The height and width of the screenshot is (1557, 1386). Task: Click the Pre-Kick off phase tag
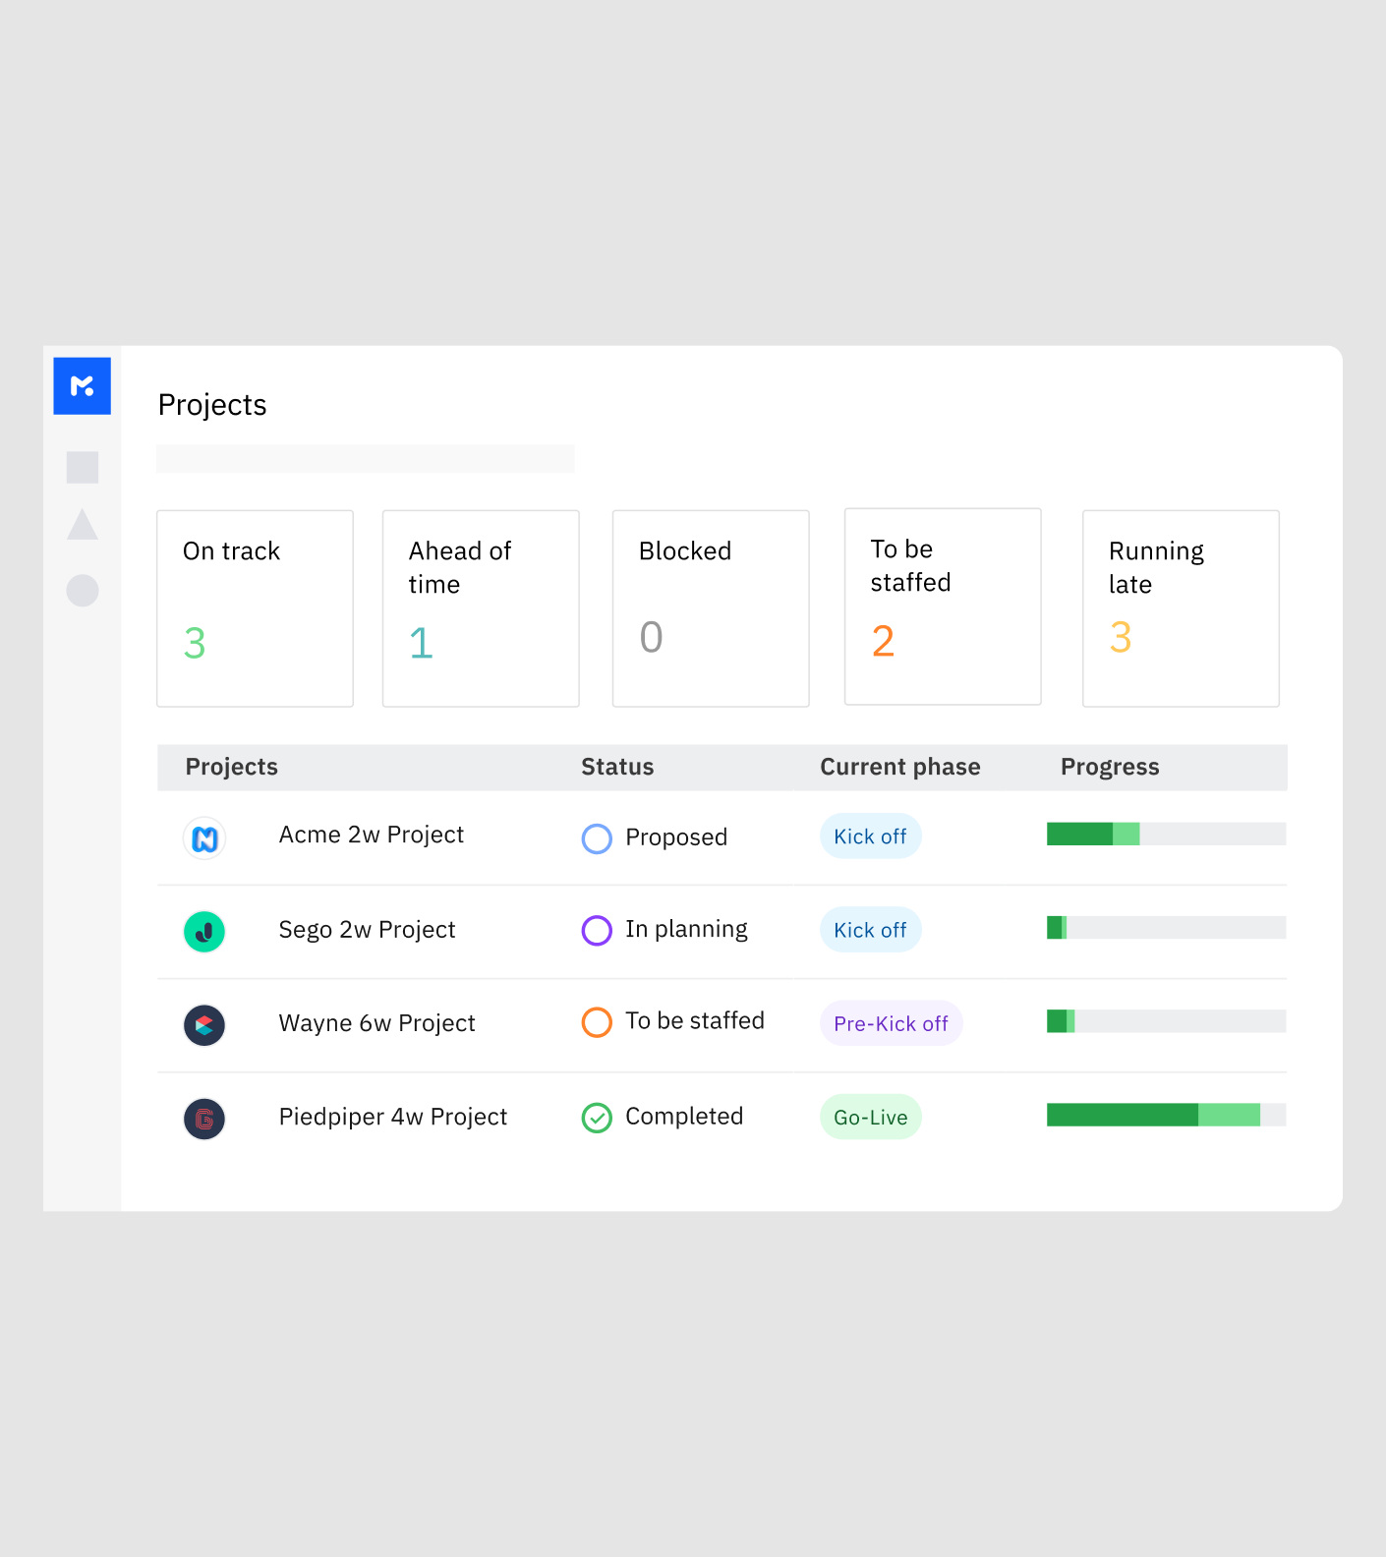coord(892,1023)
